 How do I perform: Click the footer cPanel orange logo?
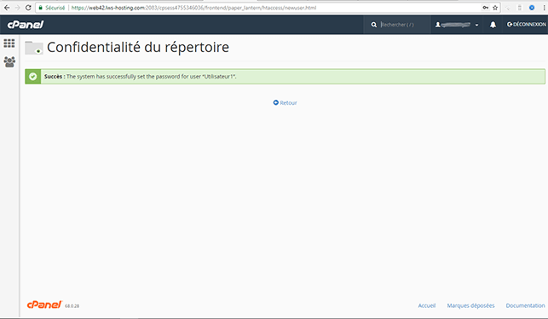[x=44, y=304]
